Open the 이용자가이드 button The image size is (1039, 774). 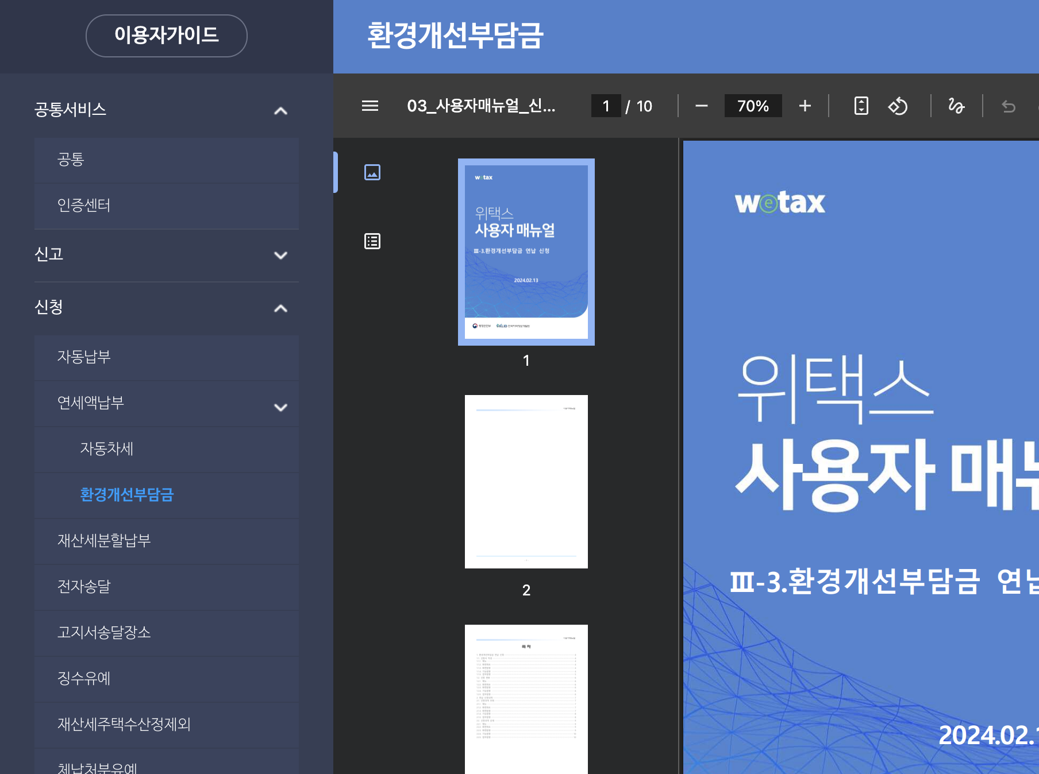pyautogui.click(x=167, y=36)
